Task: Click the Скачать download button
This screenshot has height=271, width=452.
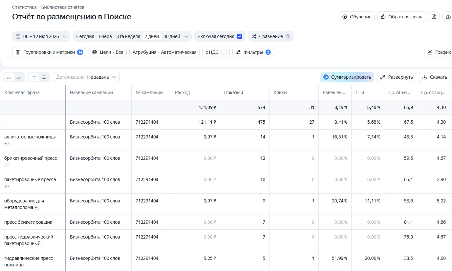Action: click(x=434, y=77)
